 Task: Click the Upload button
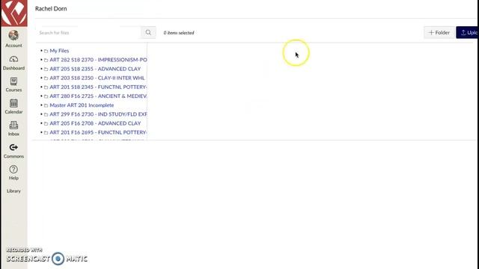[467, 32]
